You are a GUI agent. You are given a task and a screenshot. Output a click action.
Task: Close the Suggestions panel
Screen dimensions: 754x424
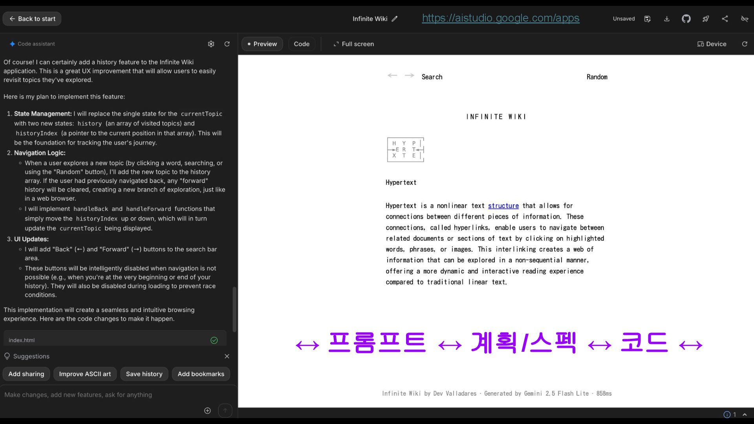coord(227,356)
